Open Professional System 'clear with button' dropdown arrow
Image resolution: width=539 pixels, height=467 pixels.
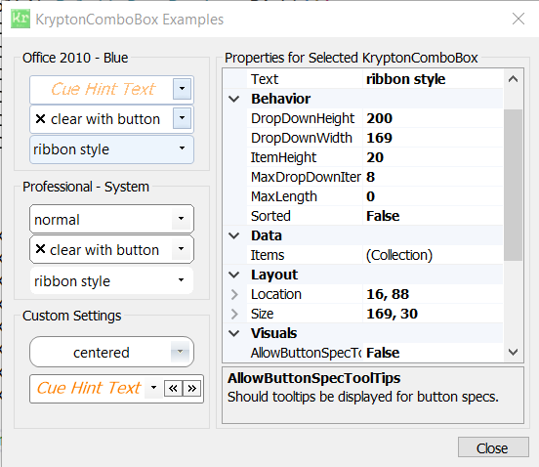coord(182,248)
